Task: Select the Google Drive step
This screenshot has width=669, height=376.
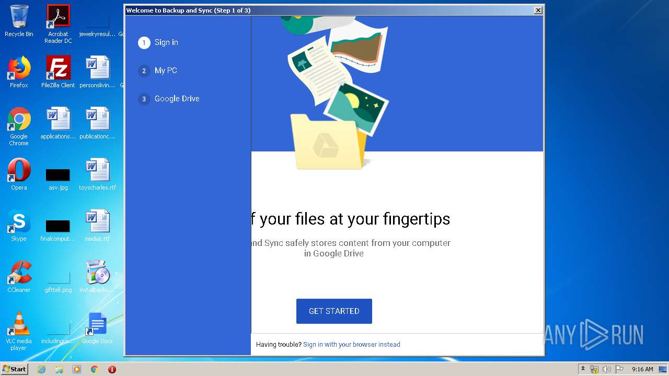Action: [169, 99]
